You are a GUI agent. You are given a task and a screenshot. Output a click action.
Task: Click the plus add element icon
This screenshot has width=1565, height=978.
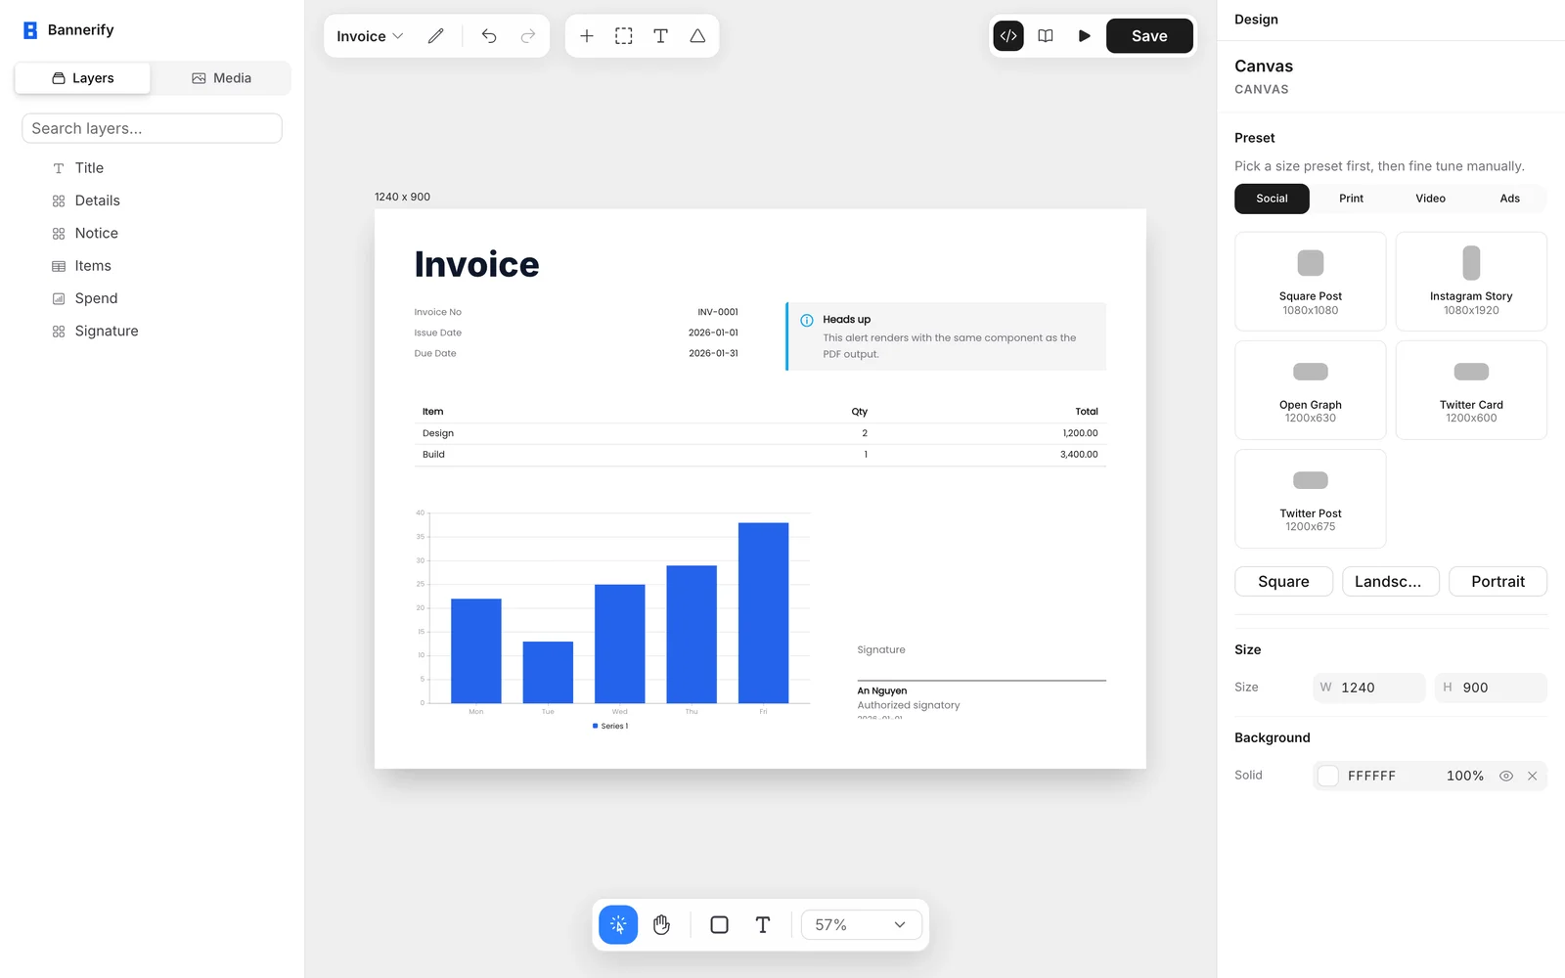[x=587, y=36]
